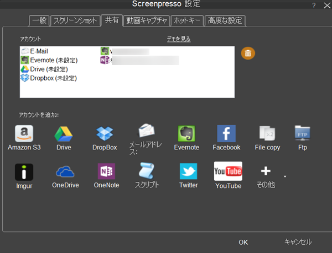
Task: Add an Amazon S3 account
Action: click(24, 138)
